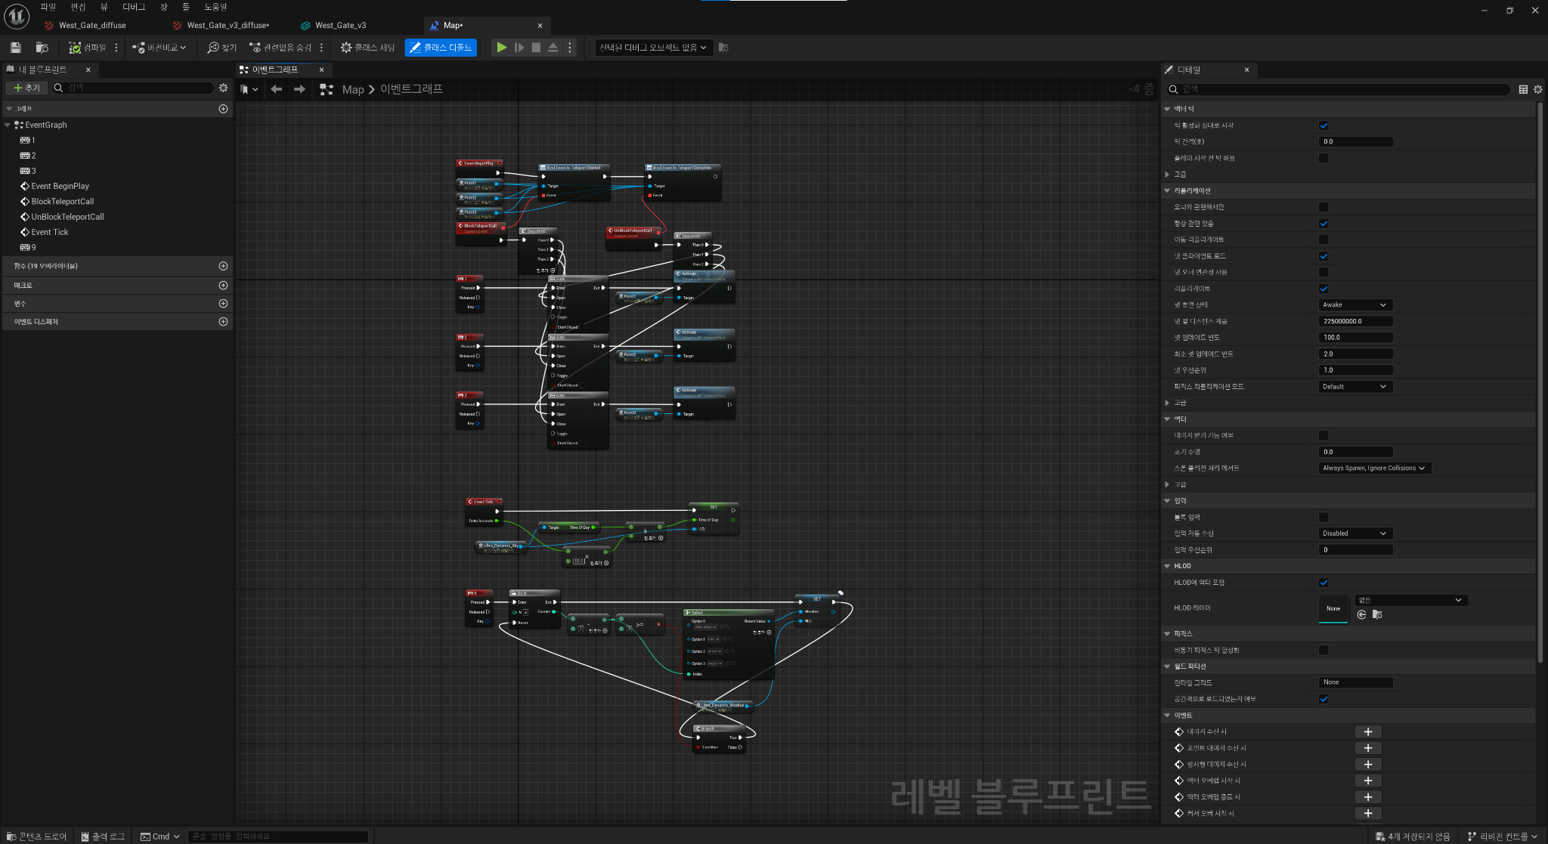This screenshot has height=844, width=1548.
Task: Click the forward navigation arrow in graph
Action: pos(299,89)
